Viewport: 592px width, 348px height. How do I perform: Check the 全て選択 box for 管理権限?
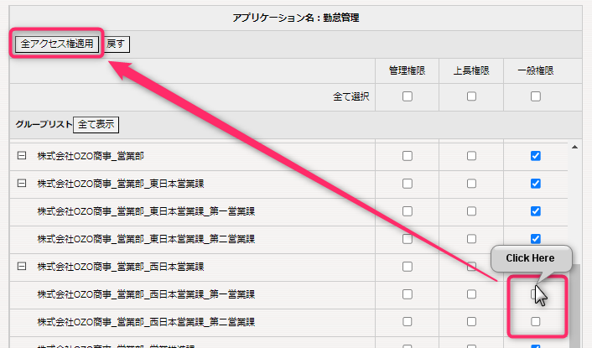[408, 96]
